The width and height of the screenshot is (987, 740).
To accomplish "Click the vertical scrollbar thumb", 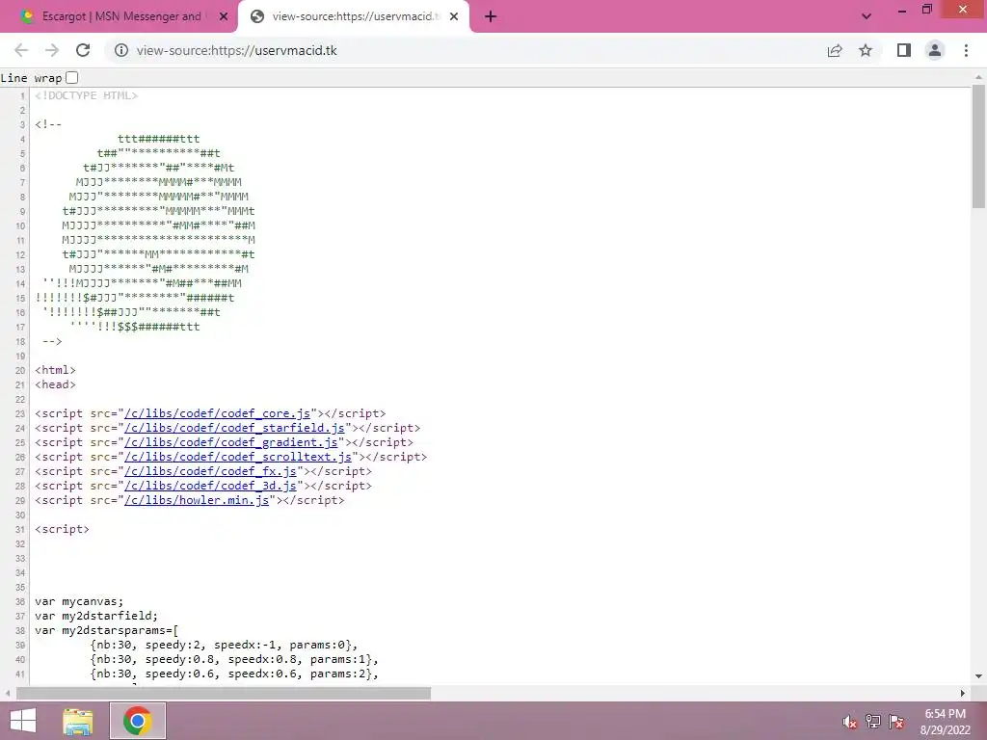I will point(978,146).
